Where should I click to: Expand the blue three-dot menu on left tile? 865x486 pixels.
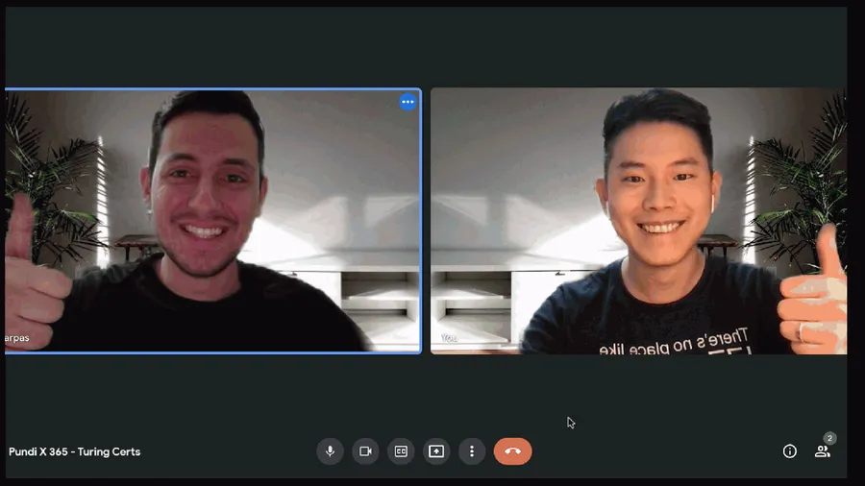[x=408, y=102]
